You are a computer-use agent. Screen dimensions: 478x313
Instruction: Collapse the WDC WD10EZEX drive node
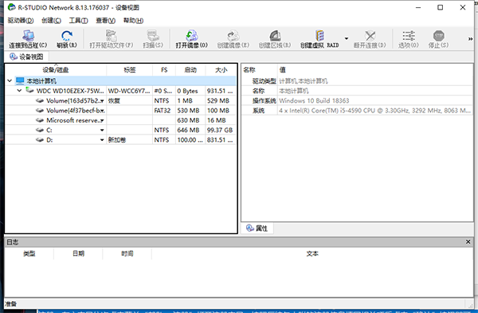point(19,91)
